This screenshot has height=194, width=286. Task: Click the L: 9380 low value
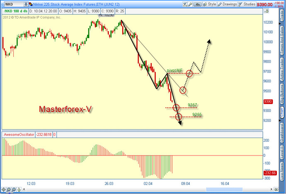pyautogui.click(x=93, y=11)
